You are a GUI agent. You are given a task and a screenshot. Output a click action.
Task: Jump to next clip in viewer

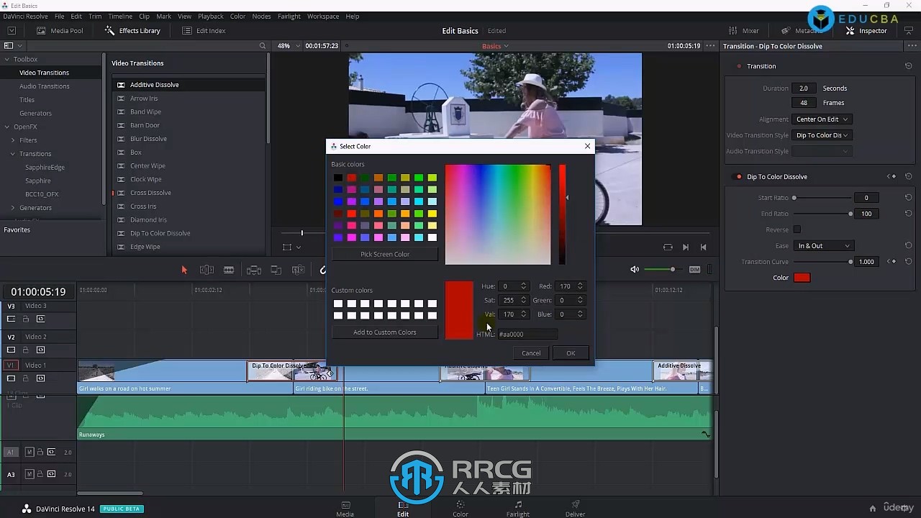tap(686, 247)
